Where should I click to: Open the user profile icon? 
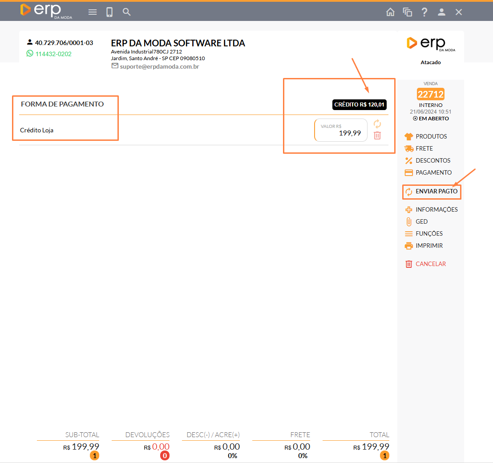pyautogui.click(x=441, y=12)
